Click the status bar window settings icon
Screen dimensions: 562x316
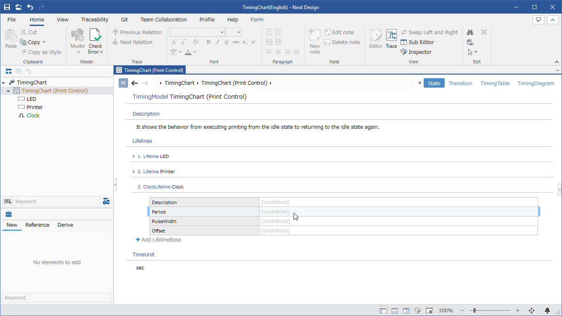pyautogui.click(x=429, y=311)
